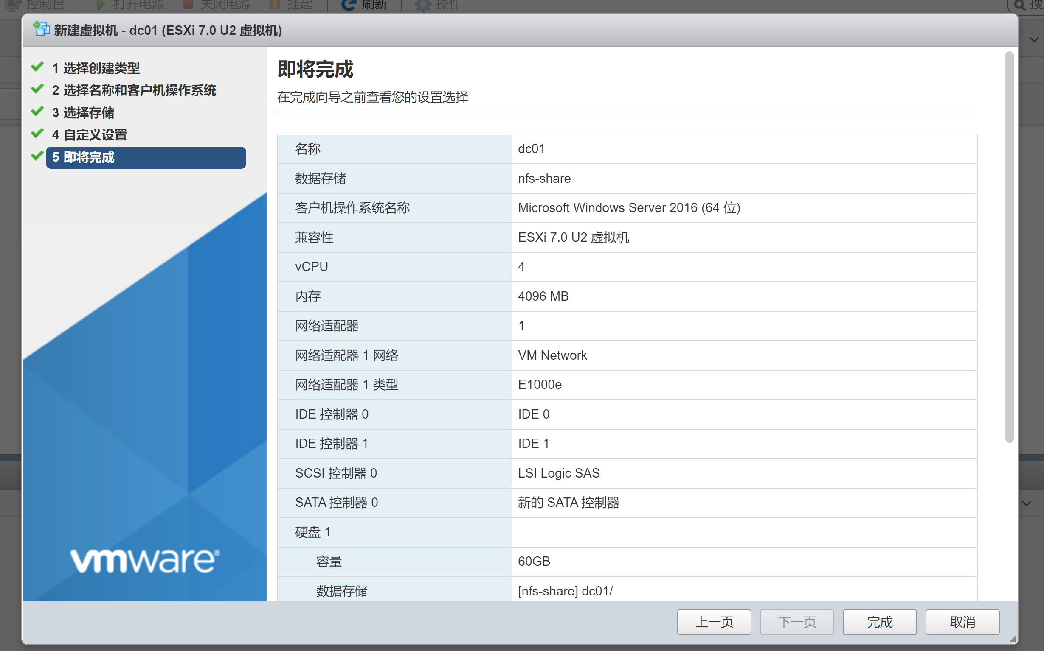Go to step 1 选择创建类型
Screen dimensions: 1044x651
tap(101, 68)
